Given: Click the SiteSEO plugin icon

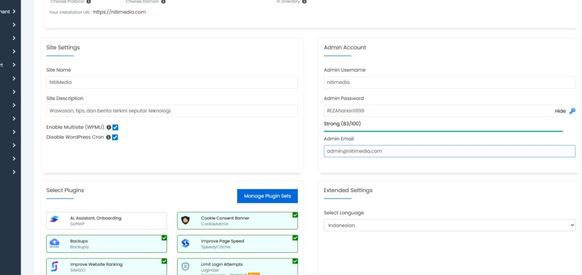Looking at the screenshot, I should coord(55,266).
